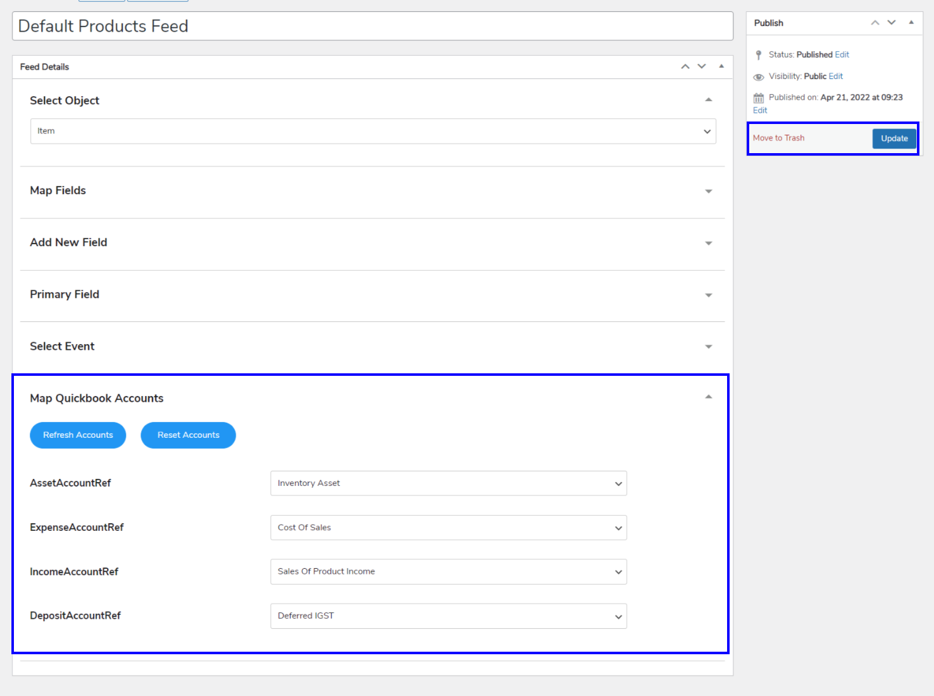This screenshot has width=934, height=696.
Task: Collapse the Select Object section
Action: tap(709, 100)
